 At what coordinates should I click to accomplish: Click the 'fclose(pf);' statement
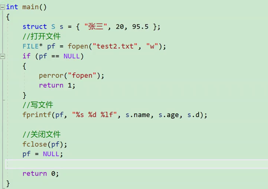[x=45, y=144]
